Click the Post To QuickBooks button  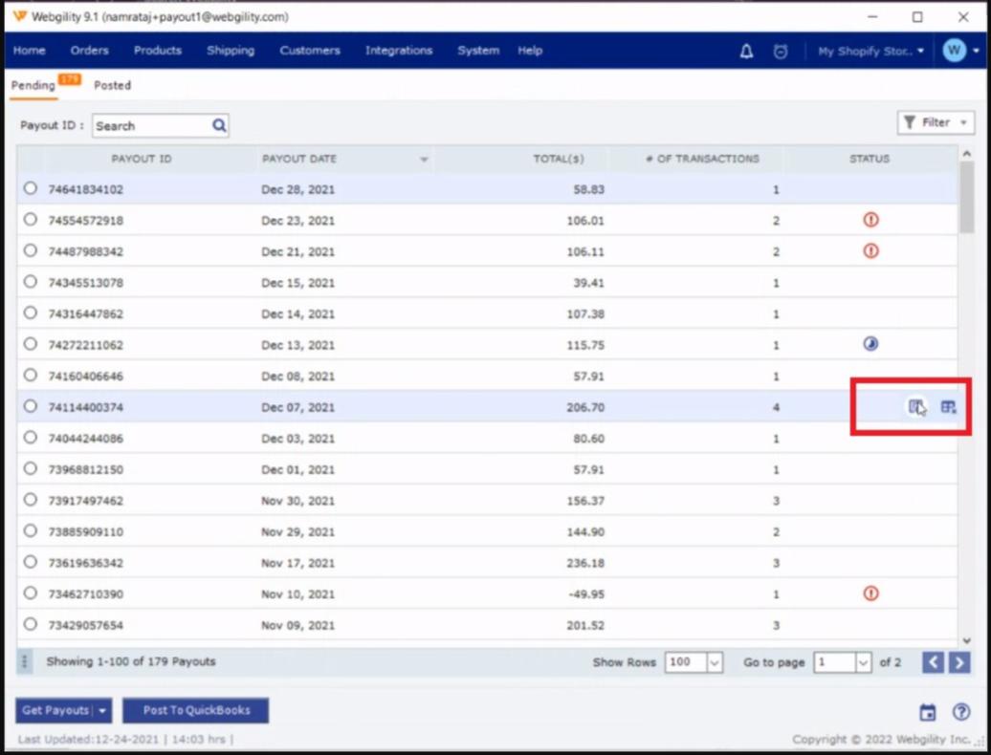tap(196, 710)
